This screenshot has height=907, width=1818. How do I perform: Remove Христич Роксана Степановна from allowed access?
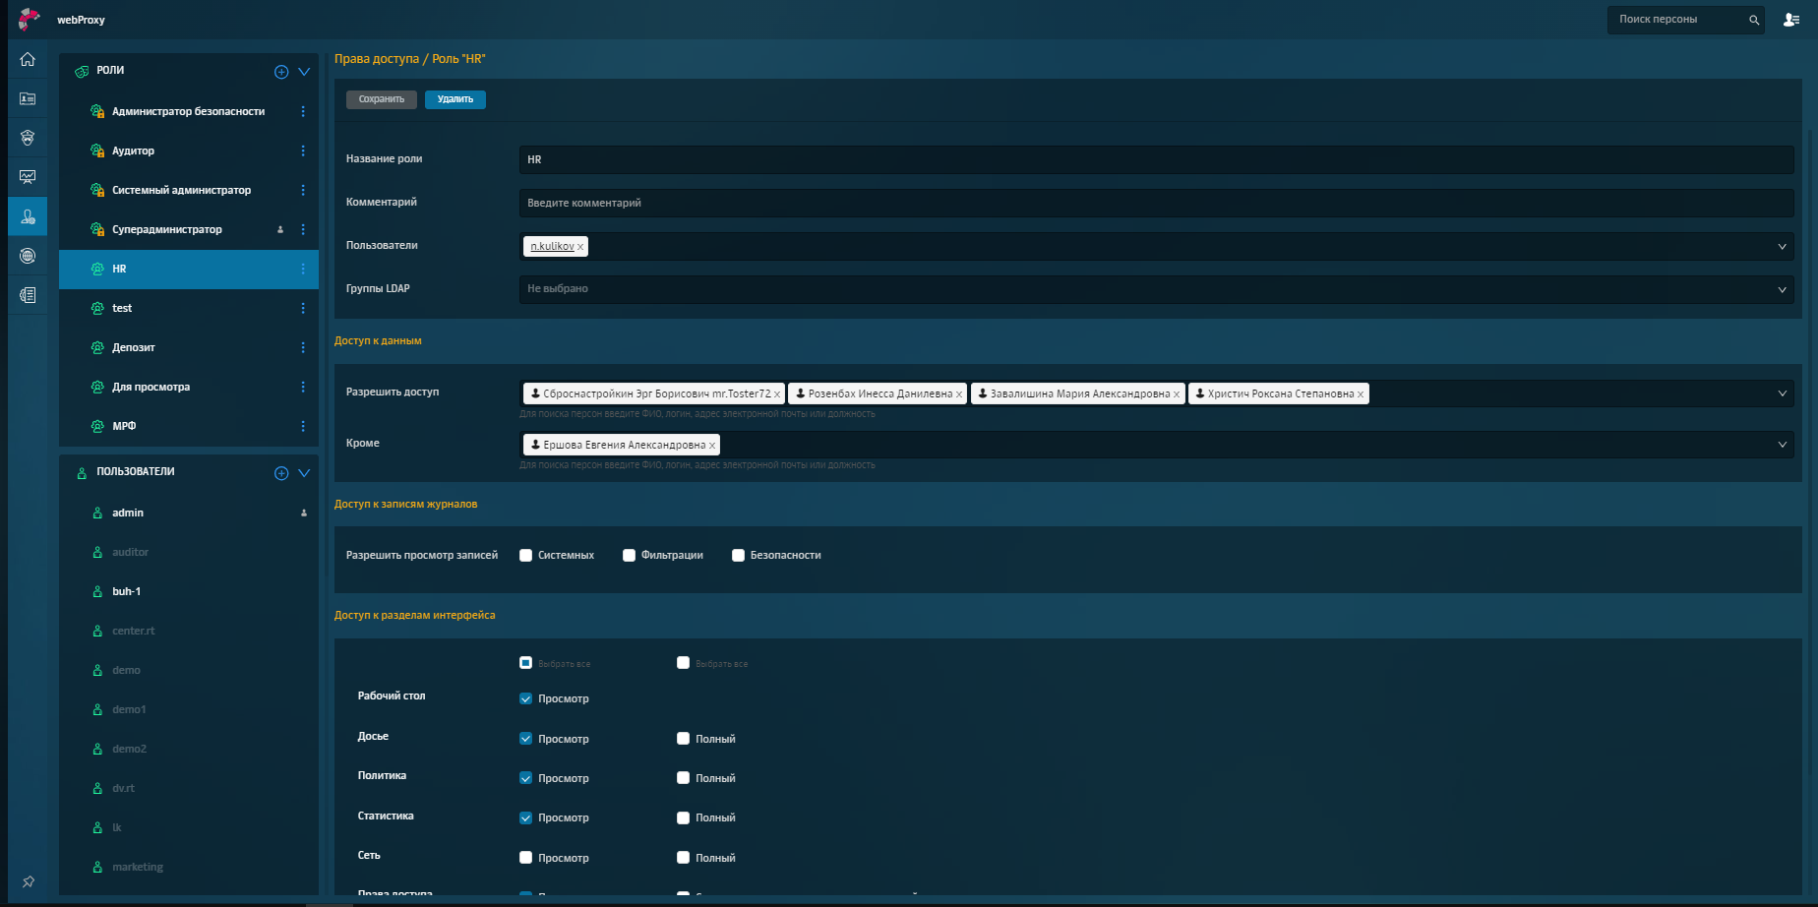1361,394
